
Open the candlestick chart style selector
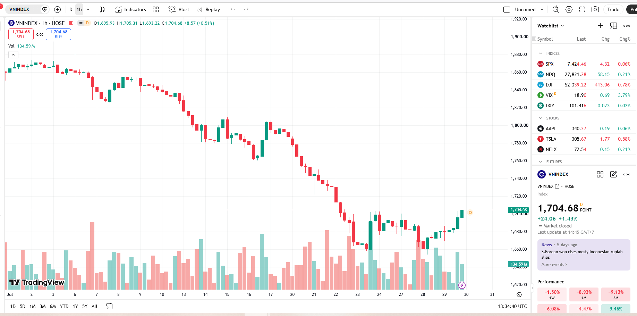102,9
